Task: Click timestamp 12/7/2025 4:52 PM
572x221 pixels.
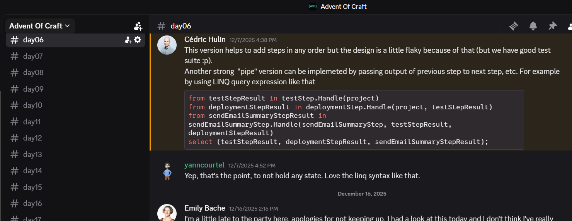Action: click(x=252, y=166)
